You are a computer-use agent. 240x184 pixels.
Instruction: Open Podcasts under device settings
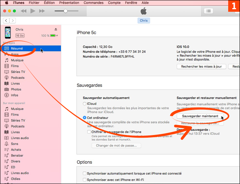pyautogui.click(x=17, y=78)
